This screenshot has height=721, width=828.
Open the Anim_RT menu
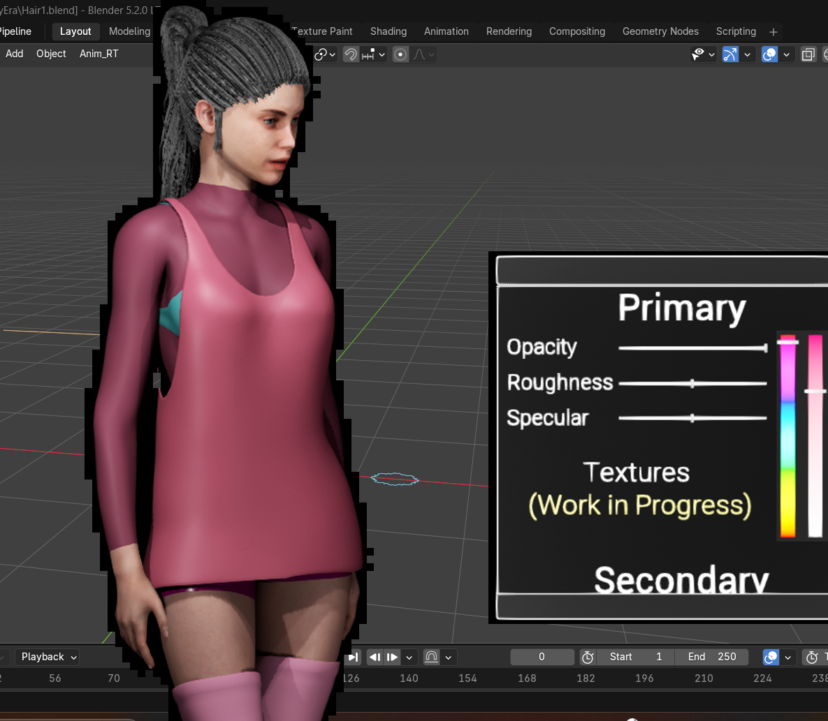99,54
